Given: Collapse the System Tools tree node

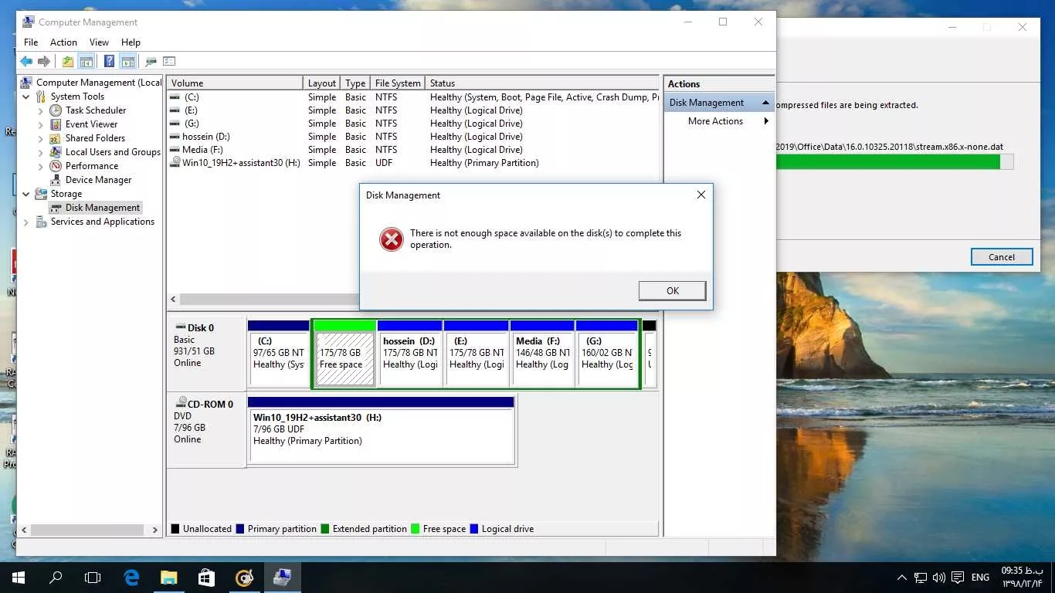Looking at the screenshot, I should click(26, 97).
